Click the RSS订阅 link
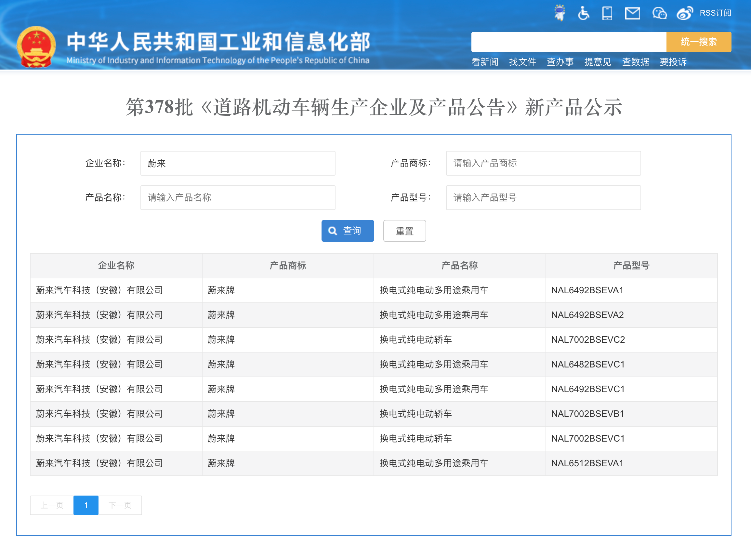Screen dimensions: 751x545 (715, 13)
